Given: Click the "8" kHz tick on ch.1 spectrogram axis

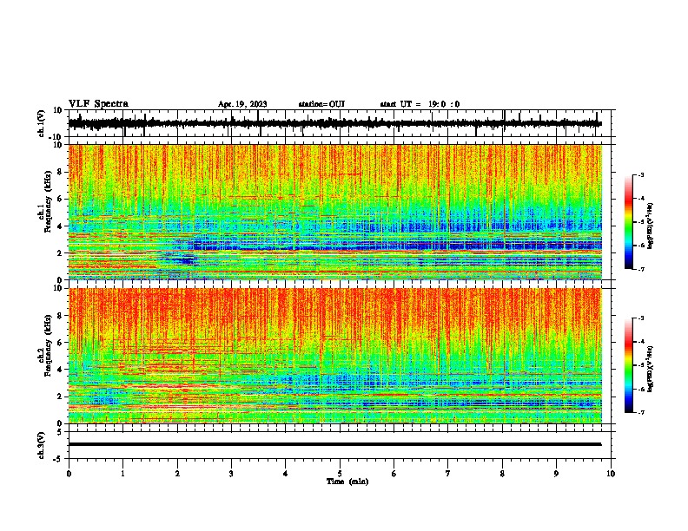Looking at the screenshot, I should tap(61, 172).
